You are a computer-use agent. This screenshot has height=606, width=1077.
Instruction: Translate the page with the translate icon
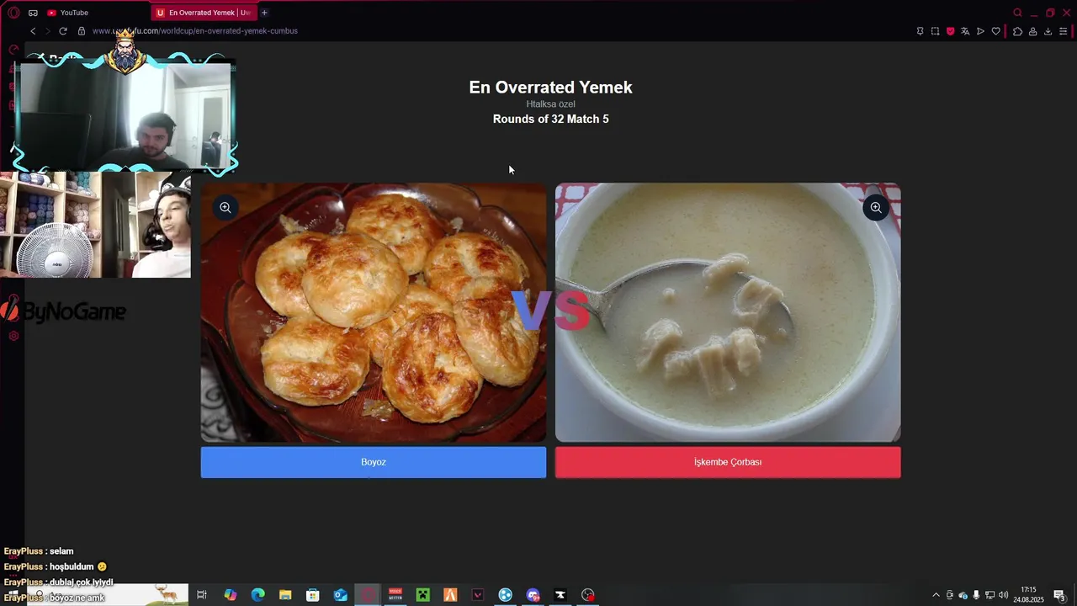[965, 31]
